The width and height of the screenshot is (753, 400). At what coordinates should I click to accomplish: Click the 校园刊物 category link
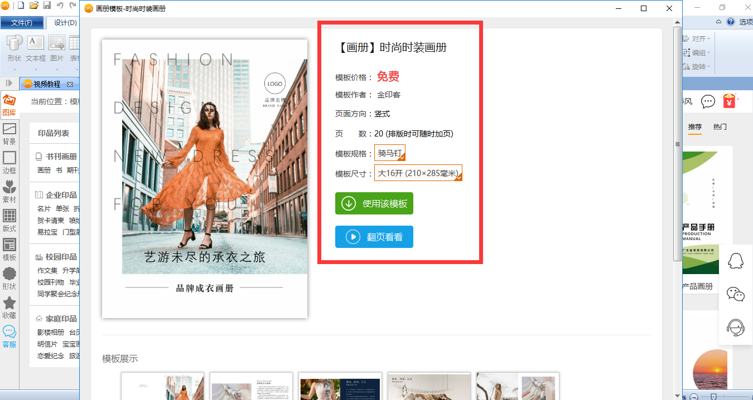pos(51,282)
